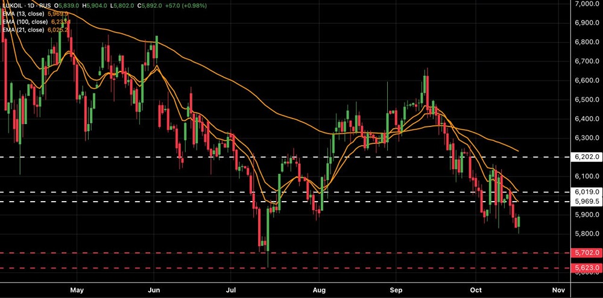The image size is (603, 298).
Task: Click 6,500.0 on the price axis
Action: pos(586,99)
